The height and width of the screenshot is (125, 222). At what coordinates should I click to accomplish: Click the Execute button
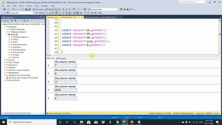pyautogui.click(x=40, y=13)
